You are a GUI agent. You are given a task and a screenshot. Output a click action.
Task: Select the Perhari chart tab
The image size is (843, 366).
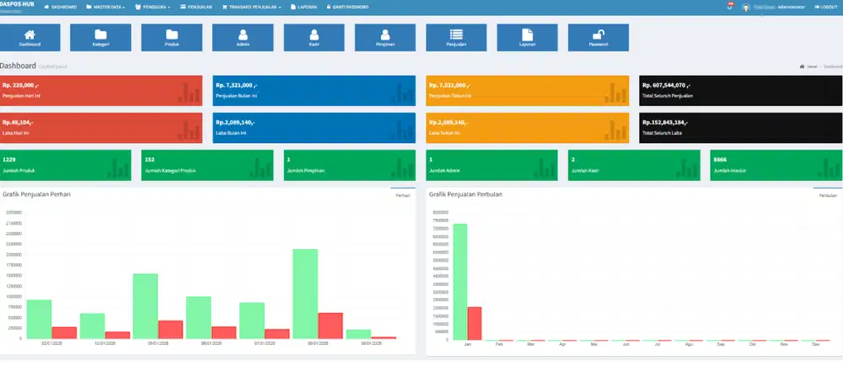[x=403, y=194]
